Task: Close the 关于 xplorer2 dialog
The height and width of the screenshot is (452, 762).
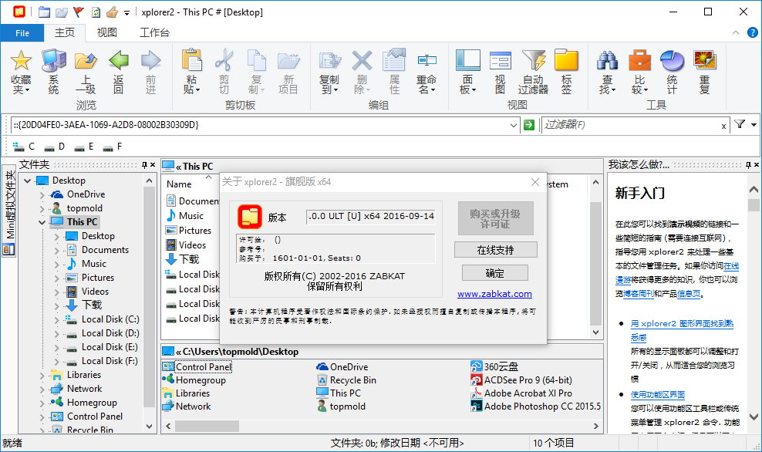Action: coord(535,182)
